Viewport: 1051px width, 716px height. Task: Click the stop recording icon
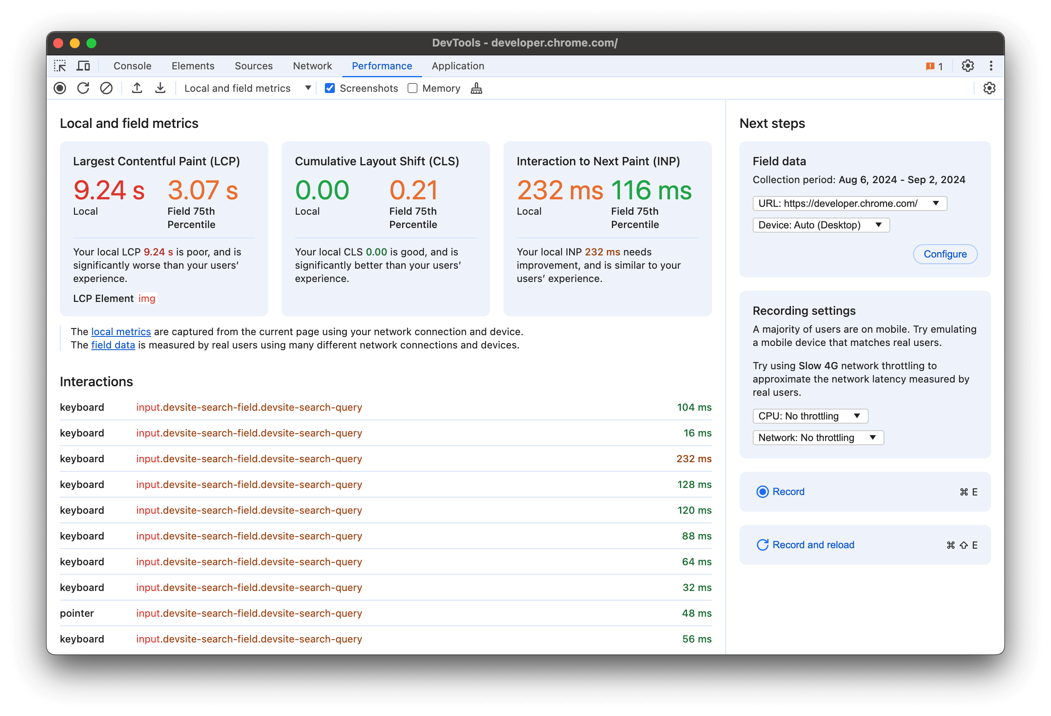60,88
